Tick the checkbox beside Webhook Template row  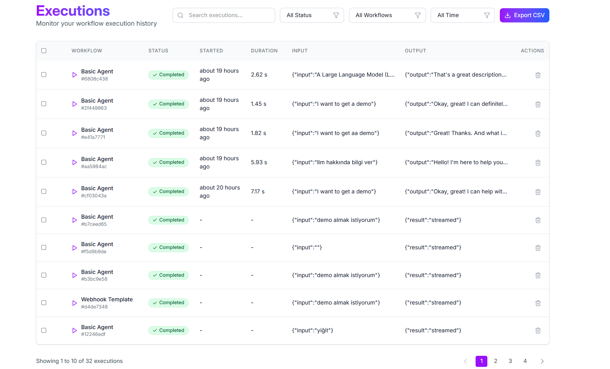pyautogui.click(x=43, y=302)
